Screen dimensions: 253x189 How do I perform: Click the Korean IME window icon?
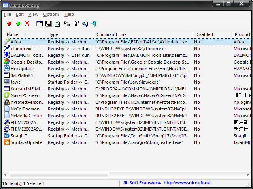7,88
